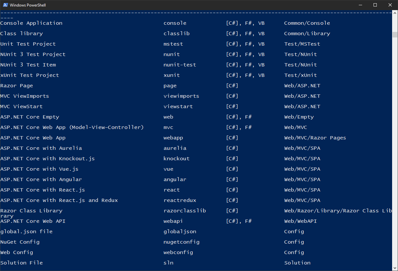Close the Windows PowerShell window
Viewport: 398px width, 271px height.
pos(390,5)
